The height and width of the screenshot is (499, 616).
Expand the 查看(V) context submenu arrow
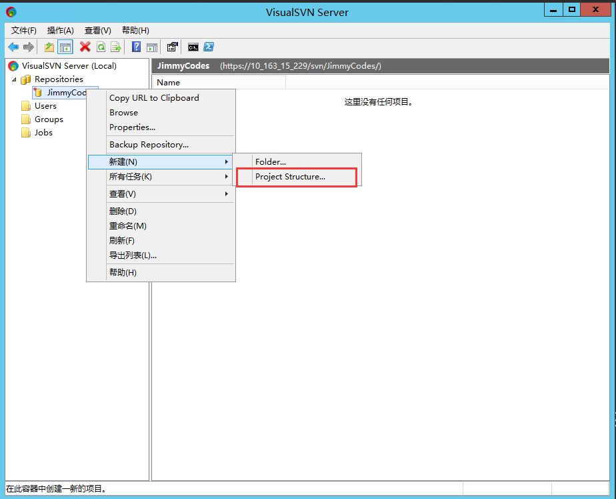226,194
